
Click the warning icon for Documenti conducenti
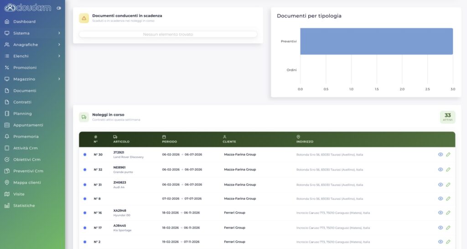click(x=84, y=18)
